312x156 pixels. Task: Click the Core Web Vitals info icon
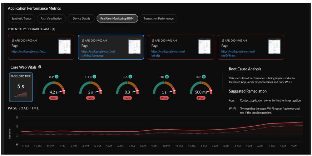click(40, 67)
